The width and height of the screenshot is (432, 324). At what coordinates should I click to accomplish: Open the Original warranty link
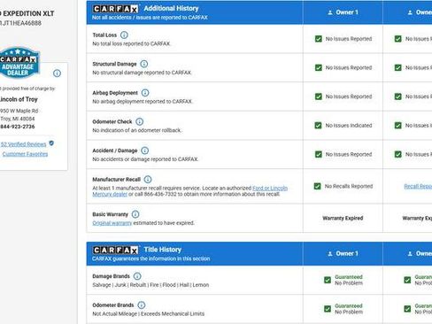pyautogui.click(x=112, y=223)
